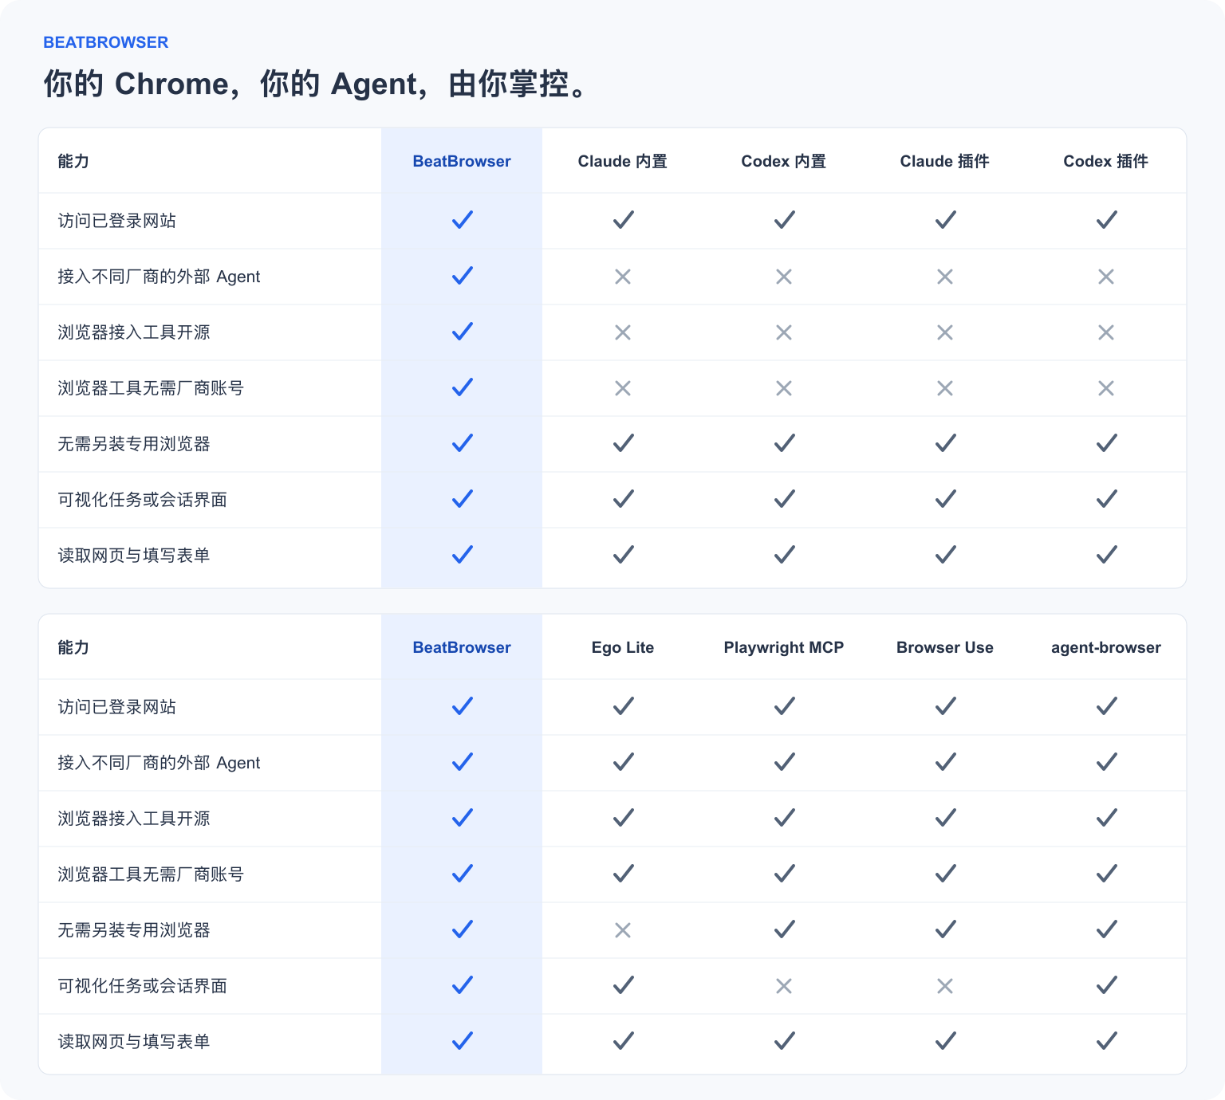
Task: Click 浏览器接入工具开源 label in top table
Action: (134, 332)
